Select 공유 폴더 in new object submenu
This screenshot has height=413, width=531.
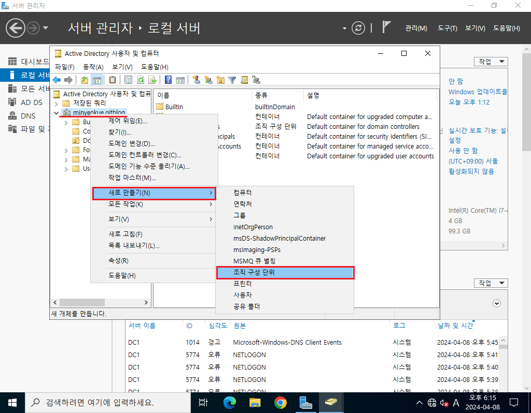point(285,306)
